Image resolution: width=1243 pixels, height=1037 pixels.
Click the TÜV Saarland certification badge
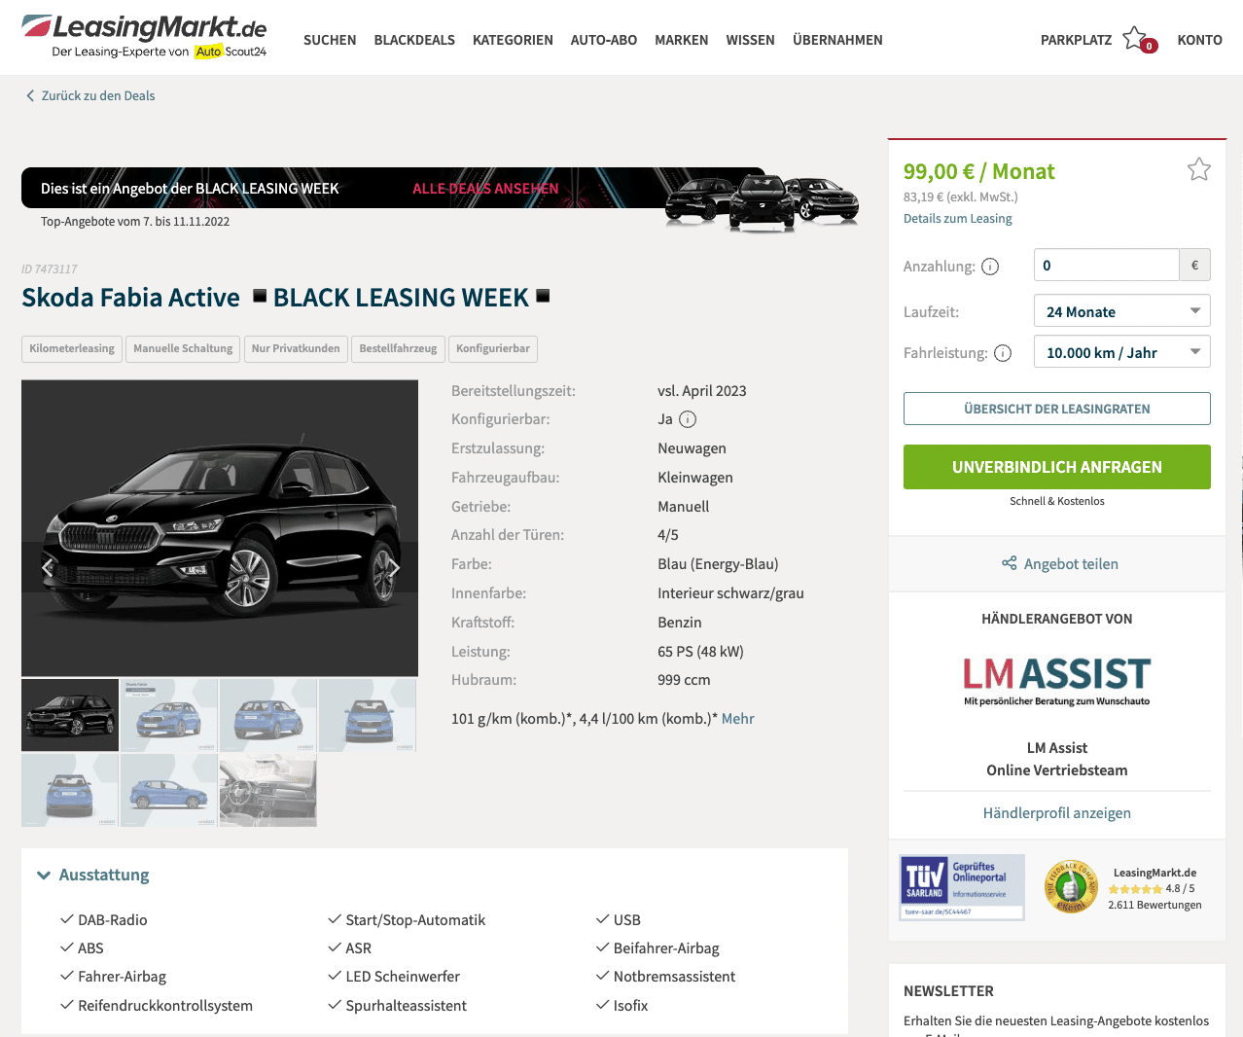click(962, 887)
